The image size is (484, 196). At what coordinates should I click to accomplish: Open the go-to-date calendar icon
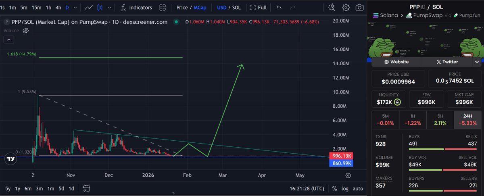pyautogui.click(x=86, y=188)
